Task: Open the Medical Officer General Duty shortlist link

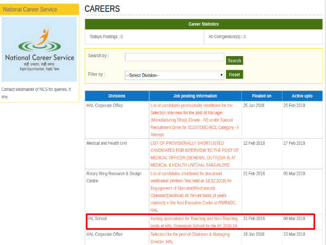Action: 195,154
